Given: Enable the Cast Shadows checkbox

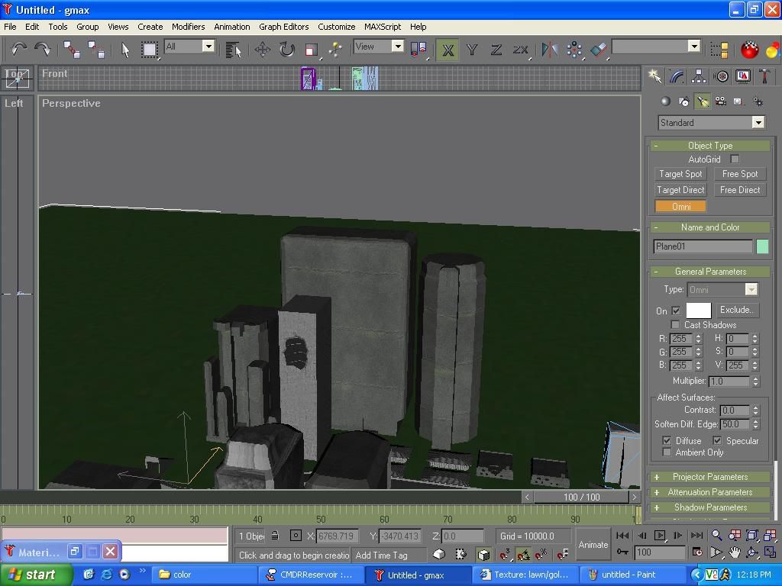Looking at the screenshot, I should click(x=676, y=325).
